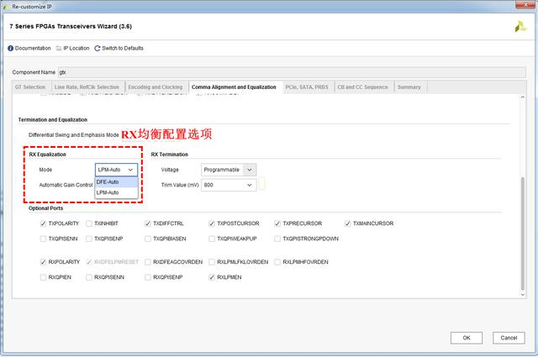
Task: Toggle the TXDIFFCTRL checkbox
Action: pos(148,223)
